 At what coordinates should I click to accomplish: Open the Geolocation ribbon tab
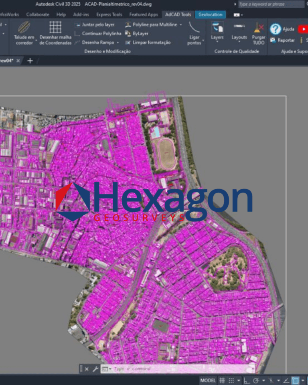(x=210, y=14)
